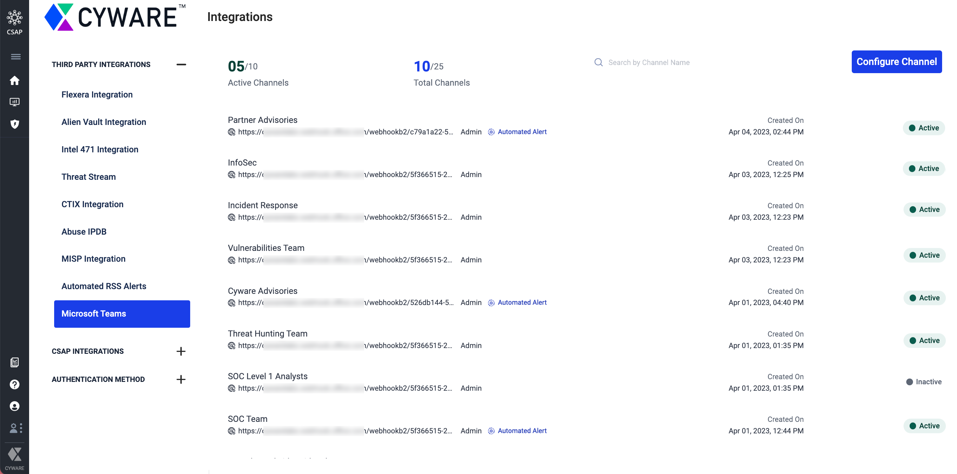Screen dimensions: 957x474
Task: Open the help question mark icon
Action: coord(15,384)
